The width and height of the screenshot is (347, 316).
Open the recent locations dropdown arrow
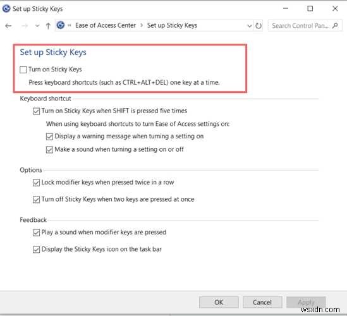click(x=37, y=26)
